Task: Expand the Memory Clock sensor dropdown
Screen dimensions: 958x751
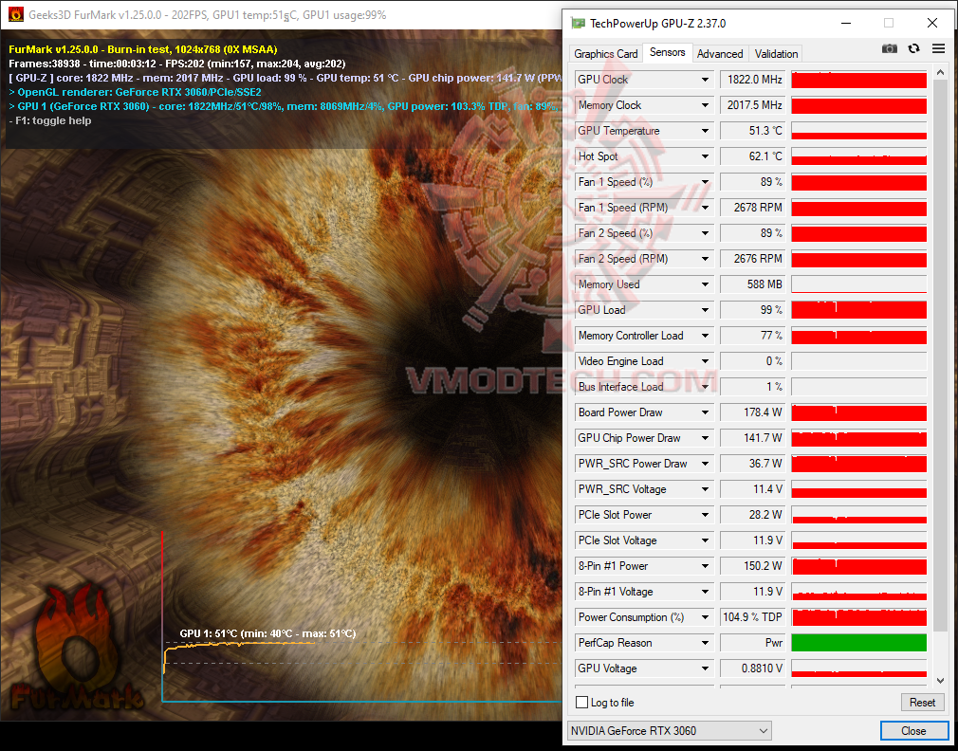Action: coord(705,105)
